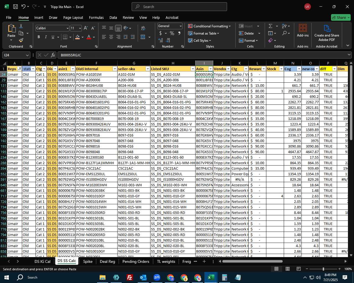This screenshot has width=354, height=283.
Task: Click the zoom slider handle
Action: [x=323, y=269]
